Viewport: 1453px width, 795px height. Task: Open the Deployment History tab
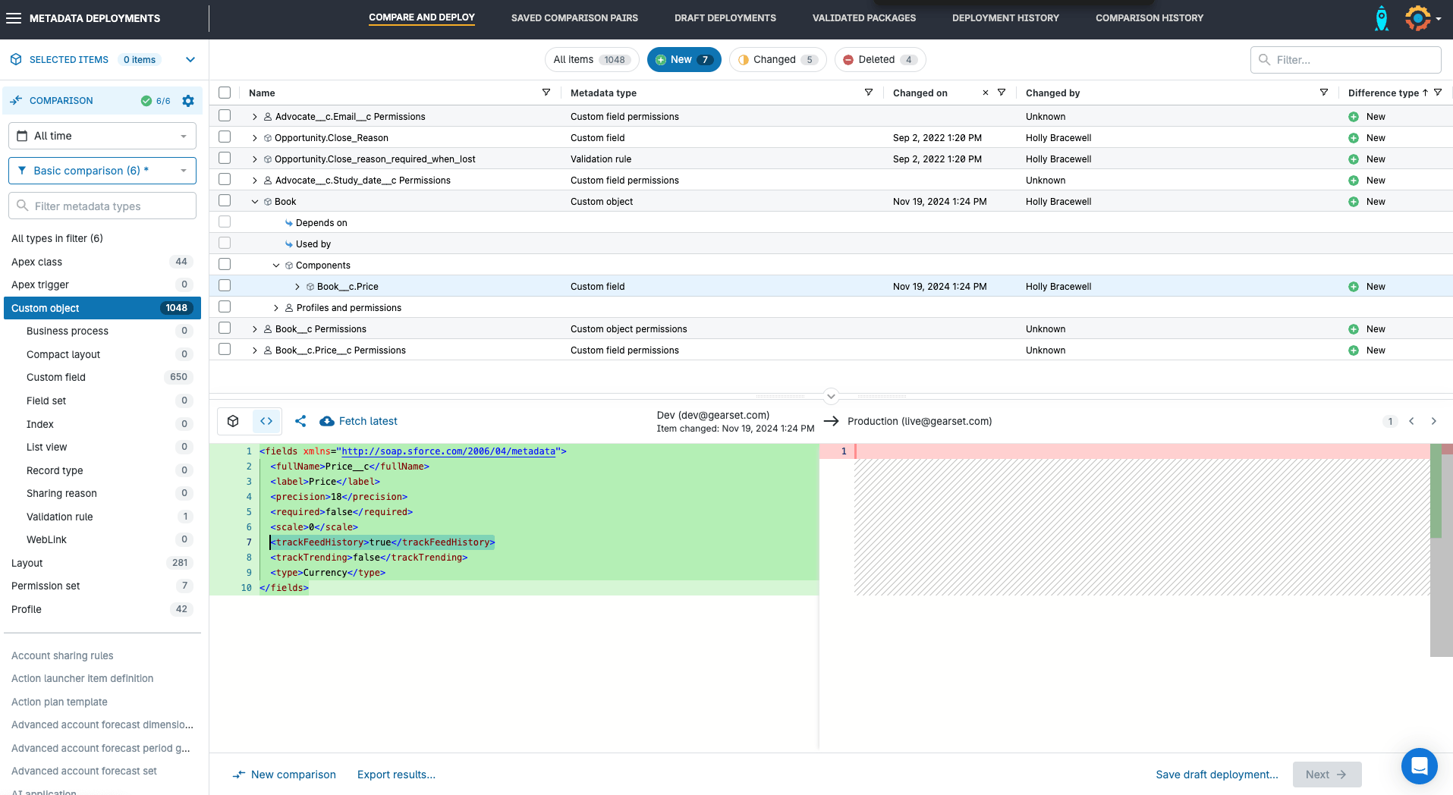[x=1005, y=18]
